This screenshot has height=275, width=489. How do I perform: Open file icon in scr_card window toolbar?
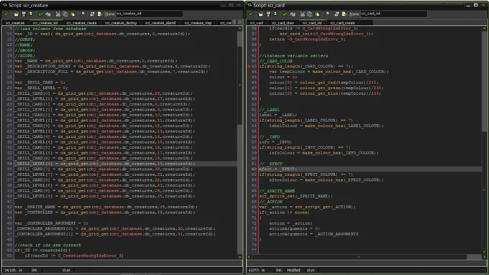tap(260, 14)
